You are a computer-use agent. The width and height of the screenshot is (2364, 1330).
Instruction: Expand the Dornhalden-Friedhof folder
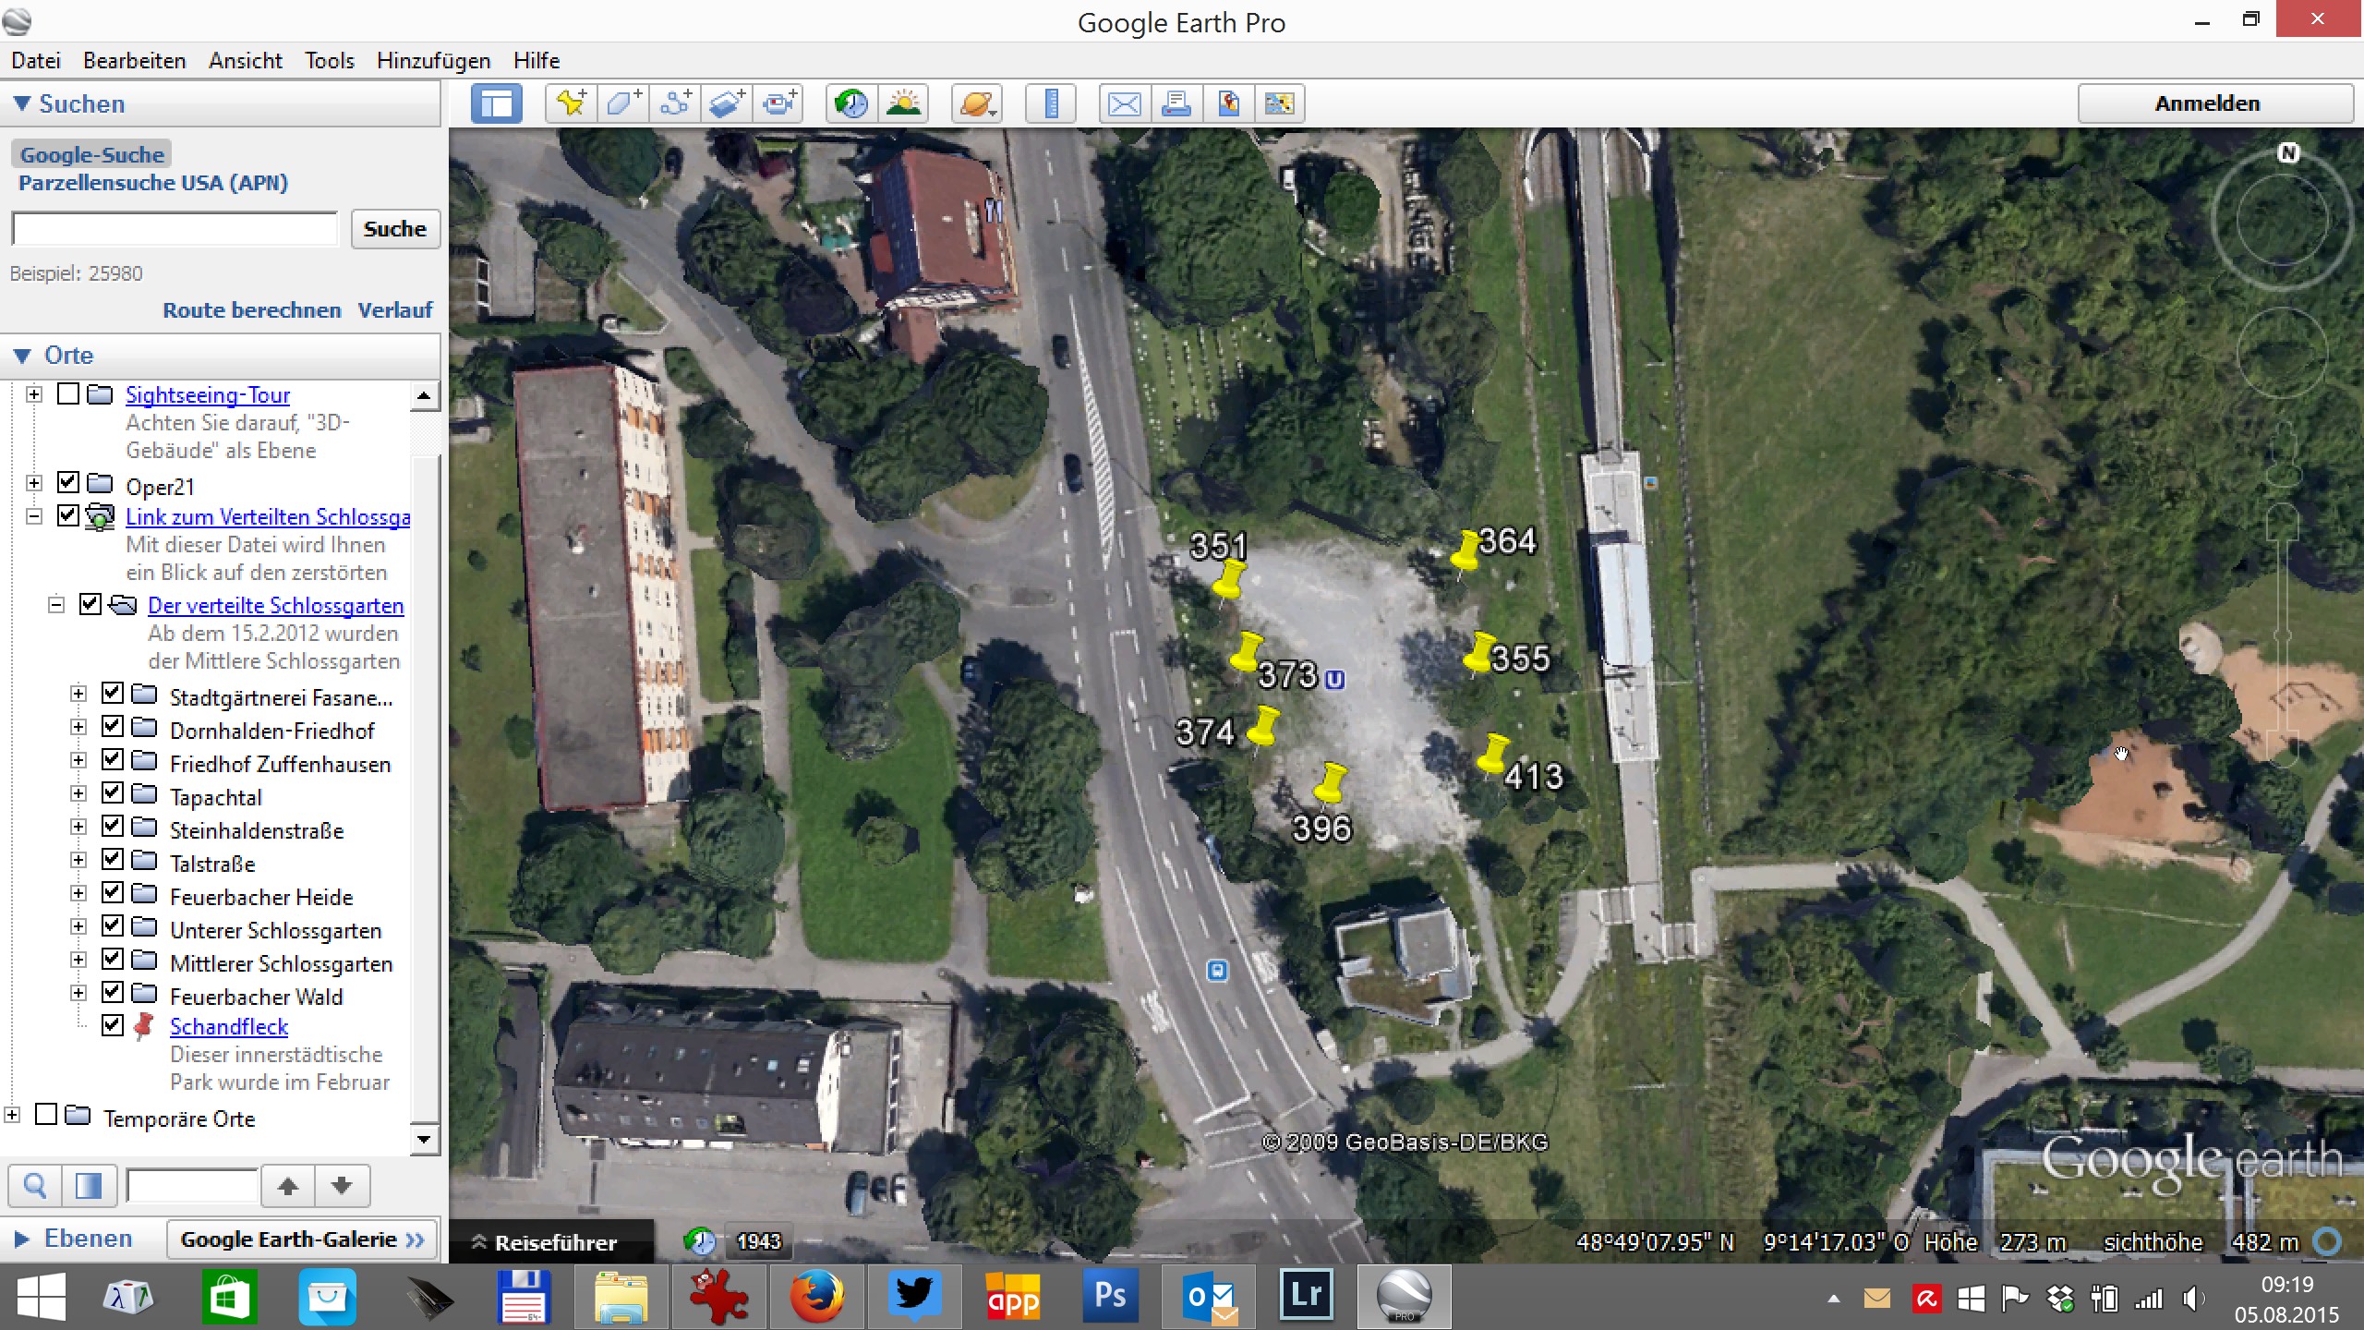(78, 728)
